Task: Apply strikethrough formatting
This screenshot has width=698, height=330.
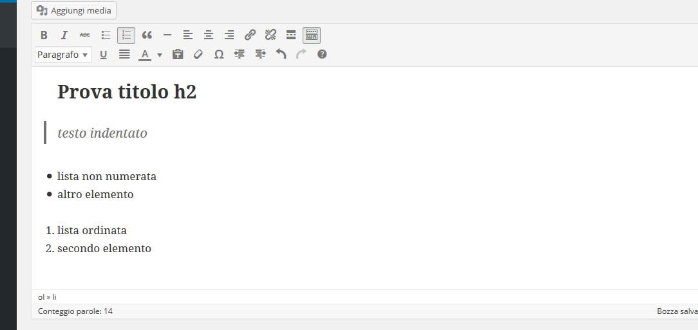Action: (x=85, y=35)
